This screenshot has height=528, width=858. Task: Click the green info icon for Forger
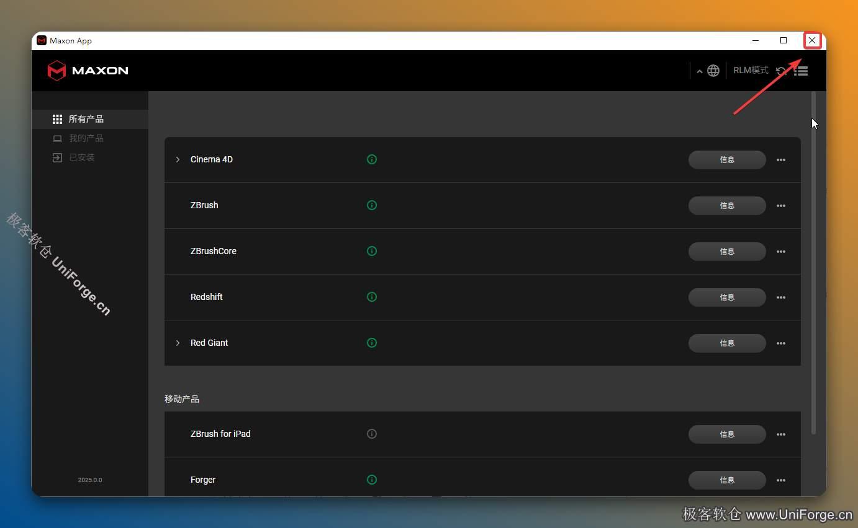pos(372,480)
